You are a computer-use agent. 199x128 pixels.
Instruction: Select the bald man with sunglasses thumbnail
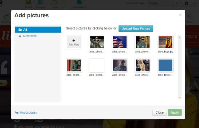120,65
